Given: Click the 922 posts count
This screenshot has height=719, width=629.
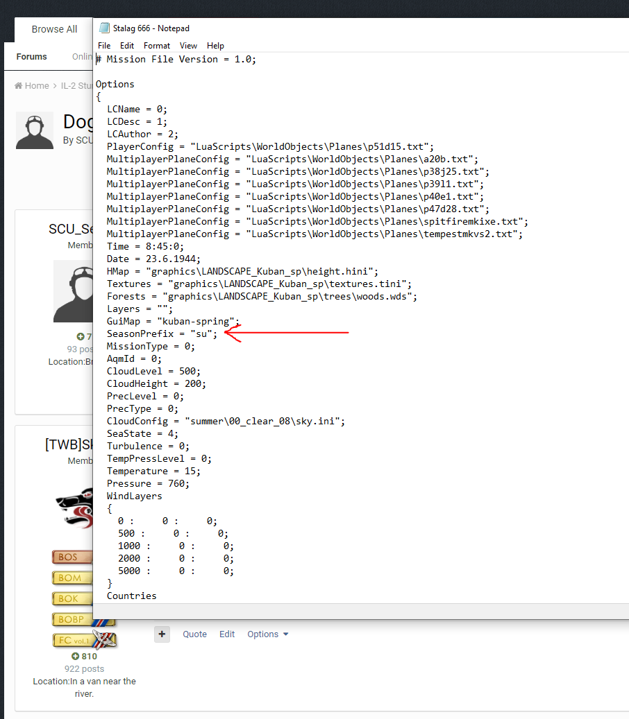Looking at the screenshot, I should pos(84,669).
